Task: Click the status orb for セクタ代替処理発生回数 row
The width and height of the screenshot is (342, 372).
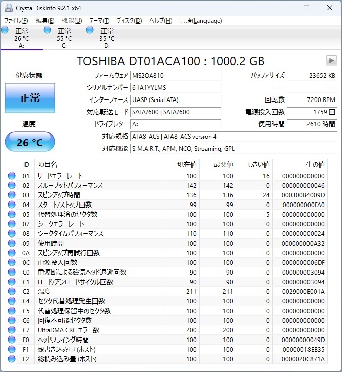Action: pos(12,301)
